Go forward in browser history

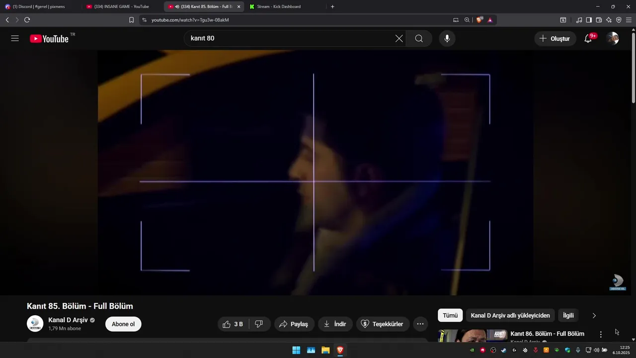pyautogui.click(x=17, y=20)
